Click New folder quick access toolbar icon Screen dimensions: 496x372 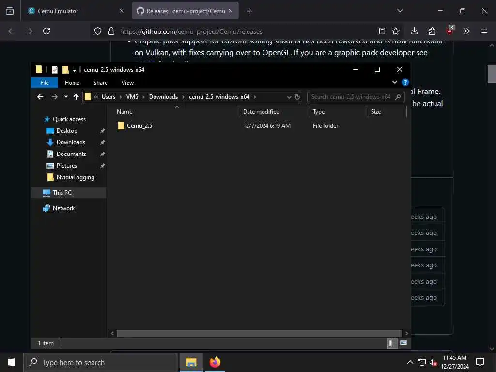(x=65, y=70)
